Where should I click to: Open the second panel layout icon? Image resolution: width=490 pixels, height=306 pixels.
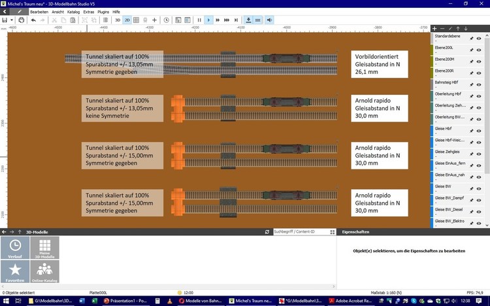(x=188, y=20)
